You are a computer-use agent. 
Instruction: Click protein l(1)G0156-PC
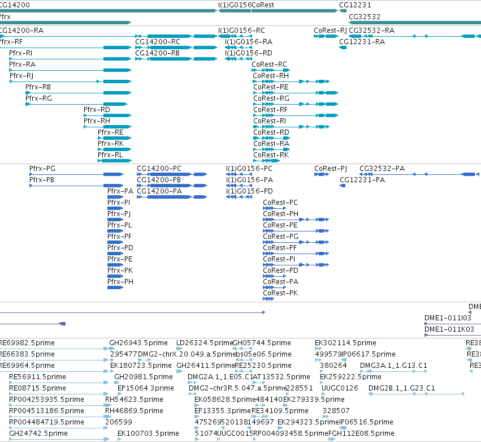[x=239, y=174]
